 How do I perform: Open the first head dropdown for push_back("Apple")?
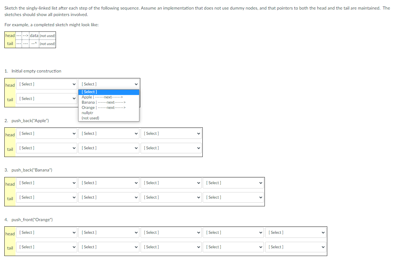[46, 133]
